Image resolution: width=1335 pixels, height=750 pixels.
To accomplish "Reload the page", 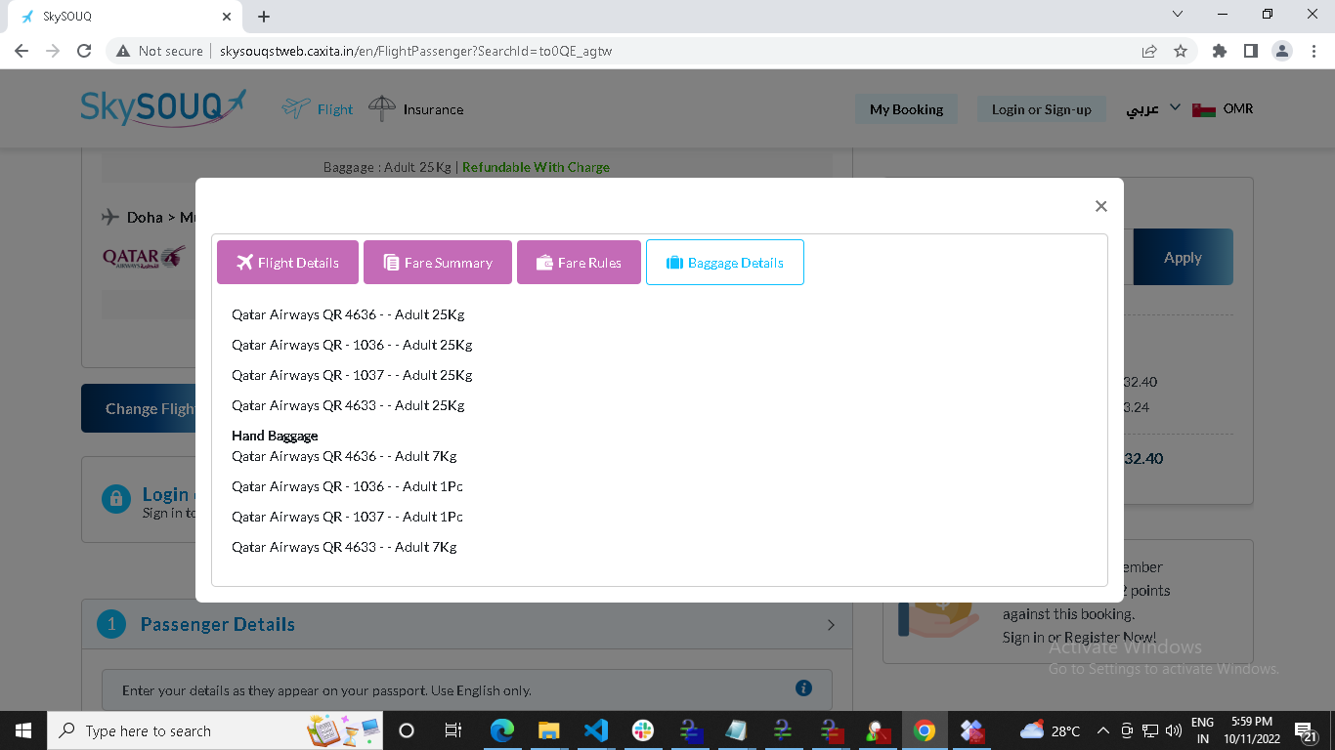I will (84, 51).
